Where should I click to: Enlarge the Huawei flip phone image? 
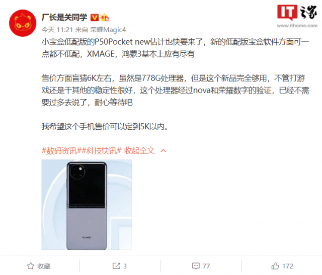click(87, 205)
